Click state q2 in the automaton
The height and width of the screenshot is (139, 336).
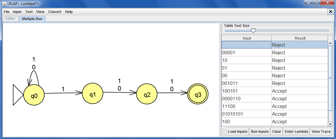[147, 94]
